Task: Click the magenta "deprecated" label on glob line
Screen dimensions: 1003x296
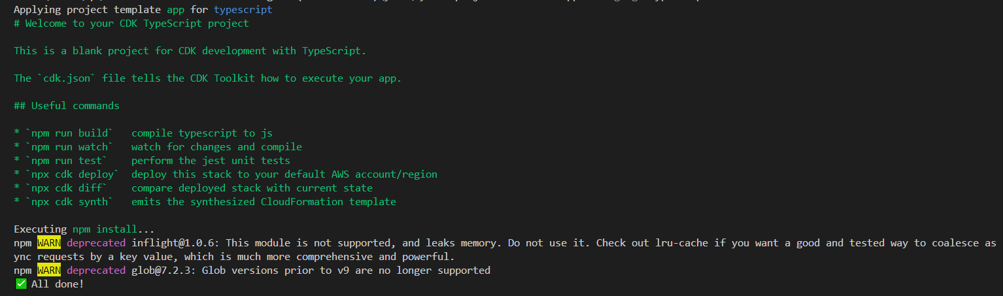Action: pyautogui.click(x=96, y=271)
